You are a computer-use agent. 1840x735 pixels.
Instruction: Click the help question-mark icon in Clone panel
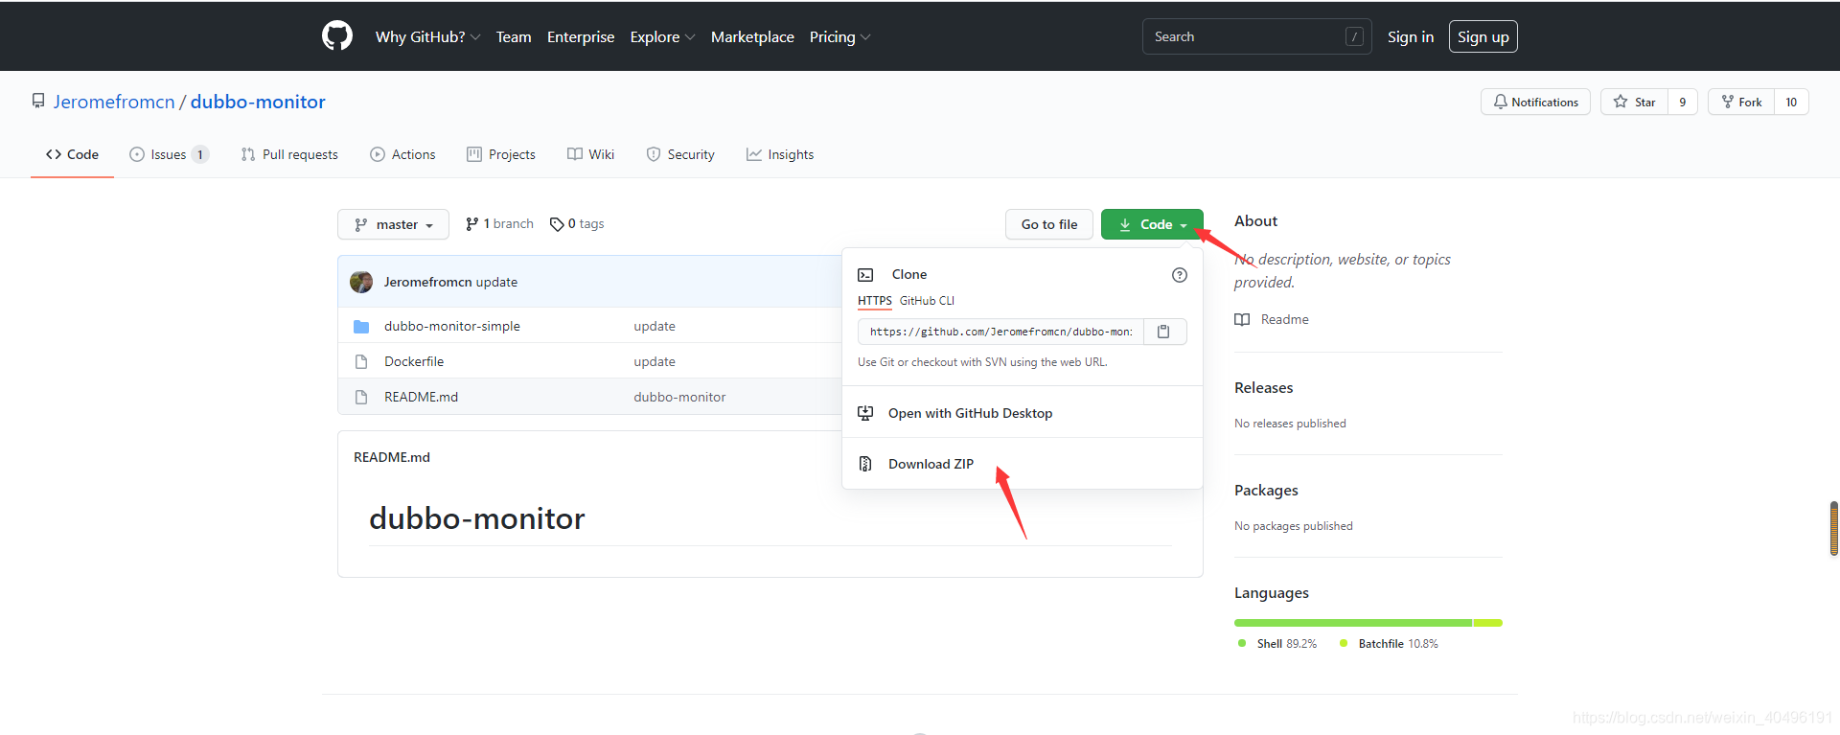(x=1180, y=275)
